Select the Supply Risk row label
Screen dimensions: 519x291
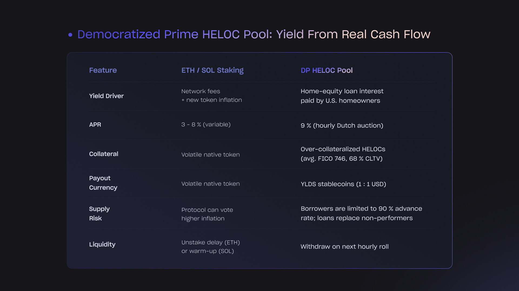pyautogui.click(x=99, y=214)
